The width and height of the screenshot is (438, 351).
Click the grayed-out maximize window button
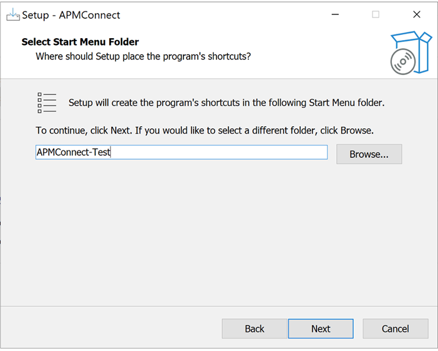(x=376, y=14)
